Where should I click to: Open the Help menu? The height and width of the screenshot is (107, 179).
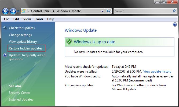[51, 19]
